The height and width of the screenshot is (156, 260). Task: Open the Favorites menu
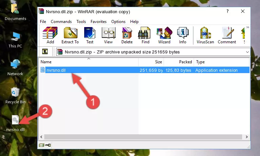[98, 22]
